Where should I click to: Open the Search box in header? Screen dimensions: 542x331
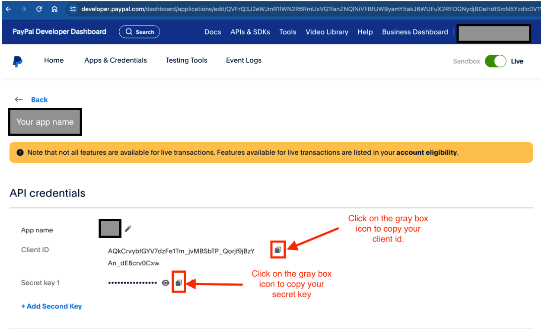pyautogui.click(x=140, y=32)
